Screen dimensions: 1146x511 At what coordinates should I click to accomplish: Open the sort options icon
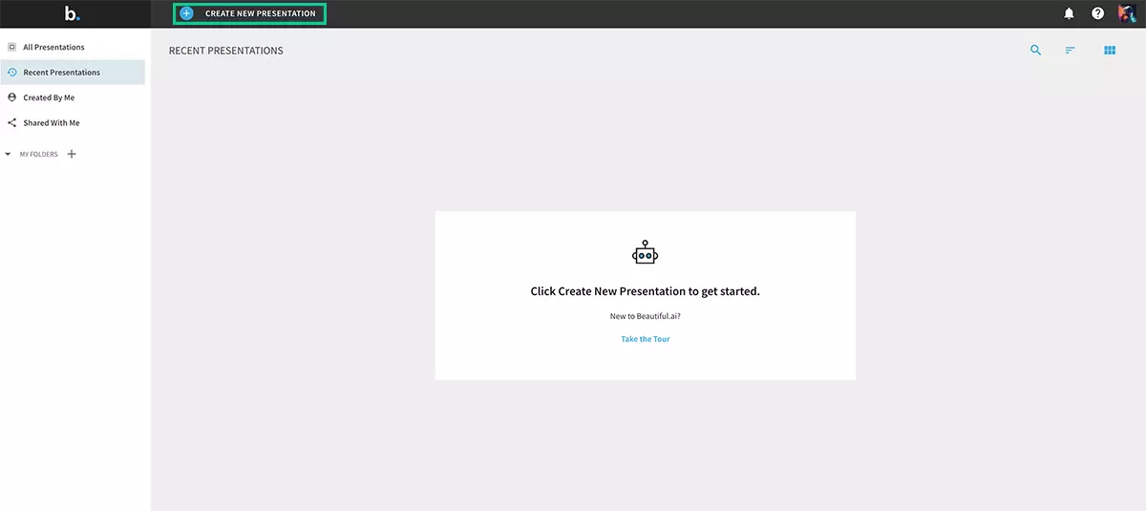1071,51
